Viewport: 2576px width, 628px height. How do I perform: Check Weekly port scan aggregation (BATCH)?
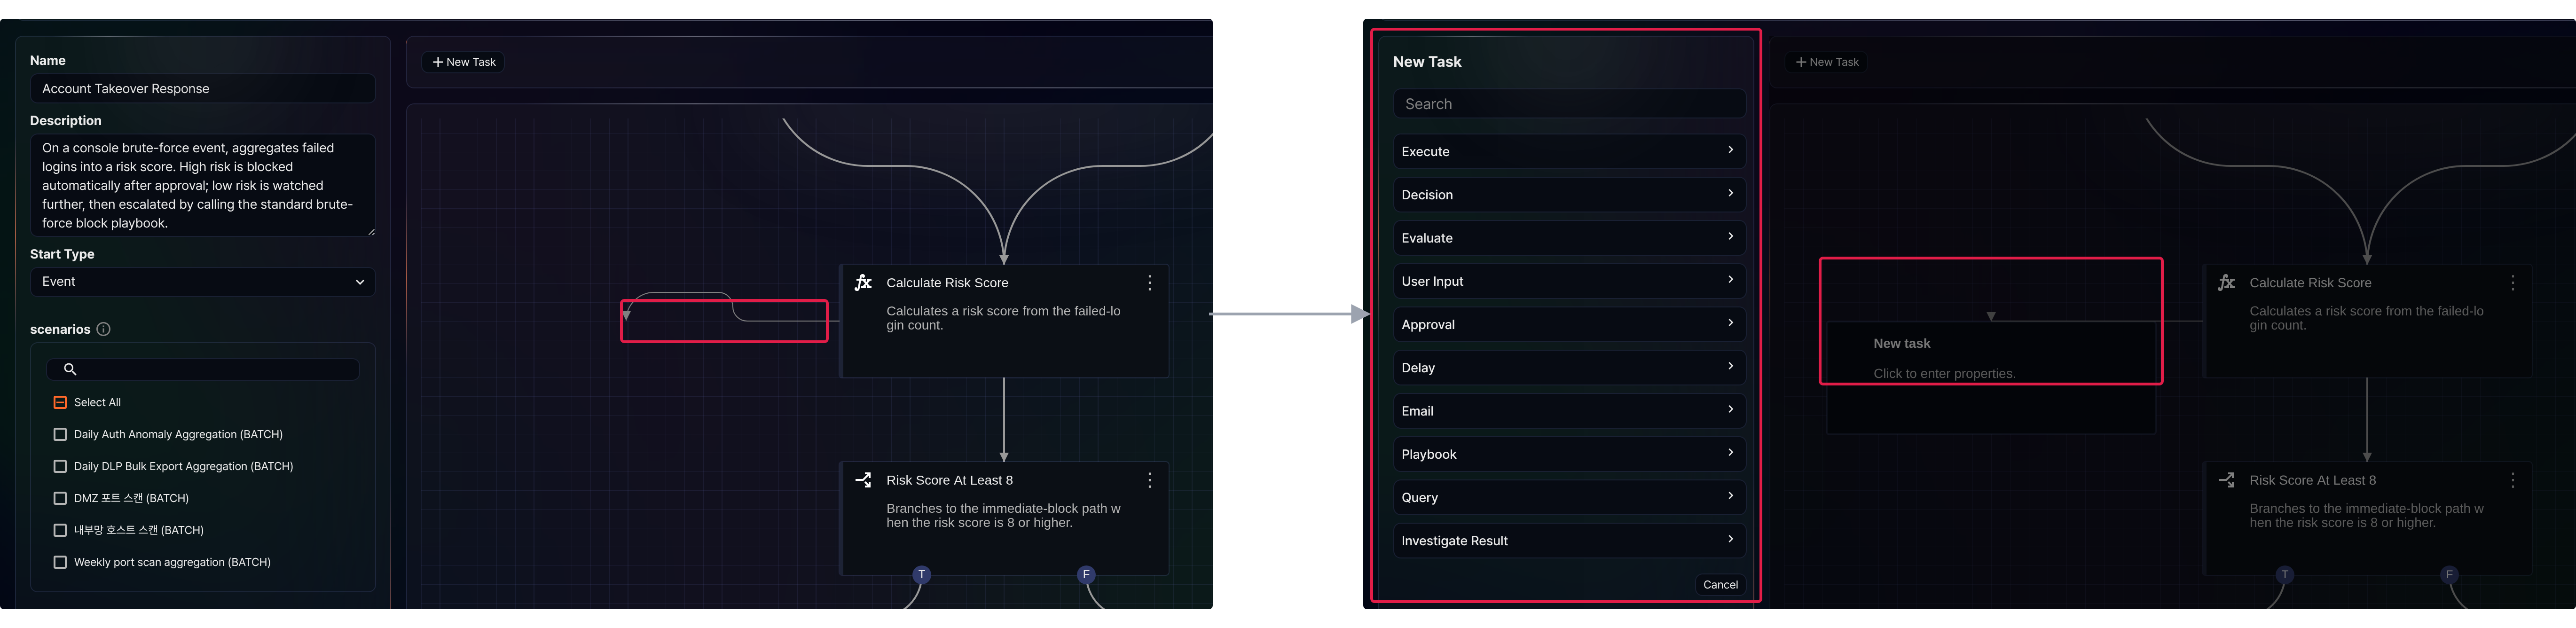pyautogui.click(x=60, y=562)
